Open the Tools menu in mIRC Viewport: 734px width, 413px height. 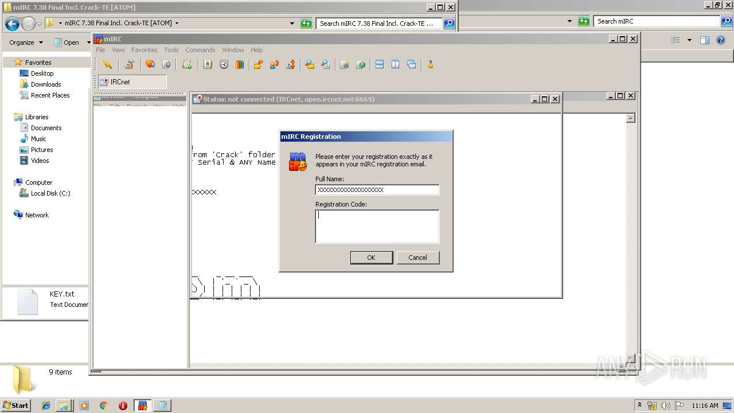171,50
